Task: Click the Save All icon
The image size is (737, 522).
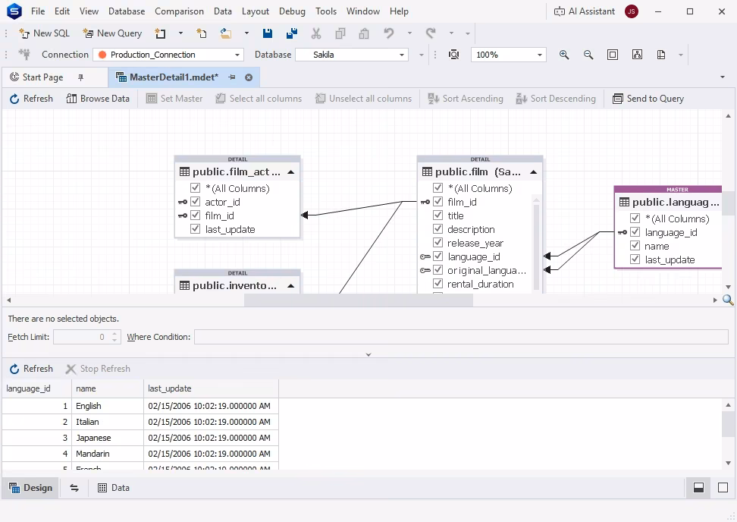Action: click(x=291, y=33)
